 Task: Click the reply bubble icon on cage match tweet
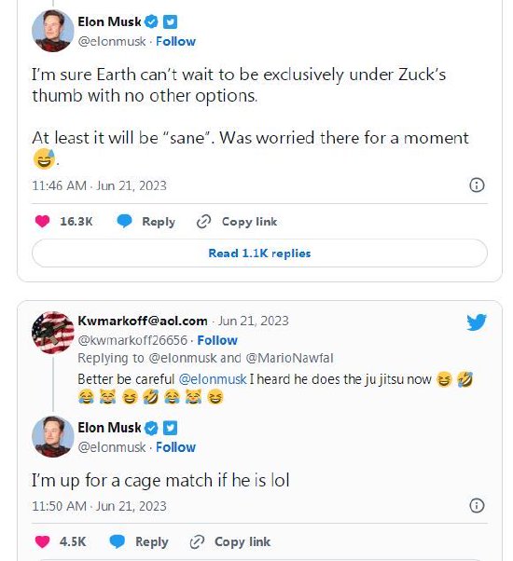[118, 541]
